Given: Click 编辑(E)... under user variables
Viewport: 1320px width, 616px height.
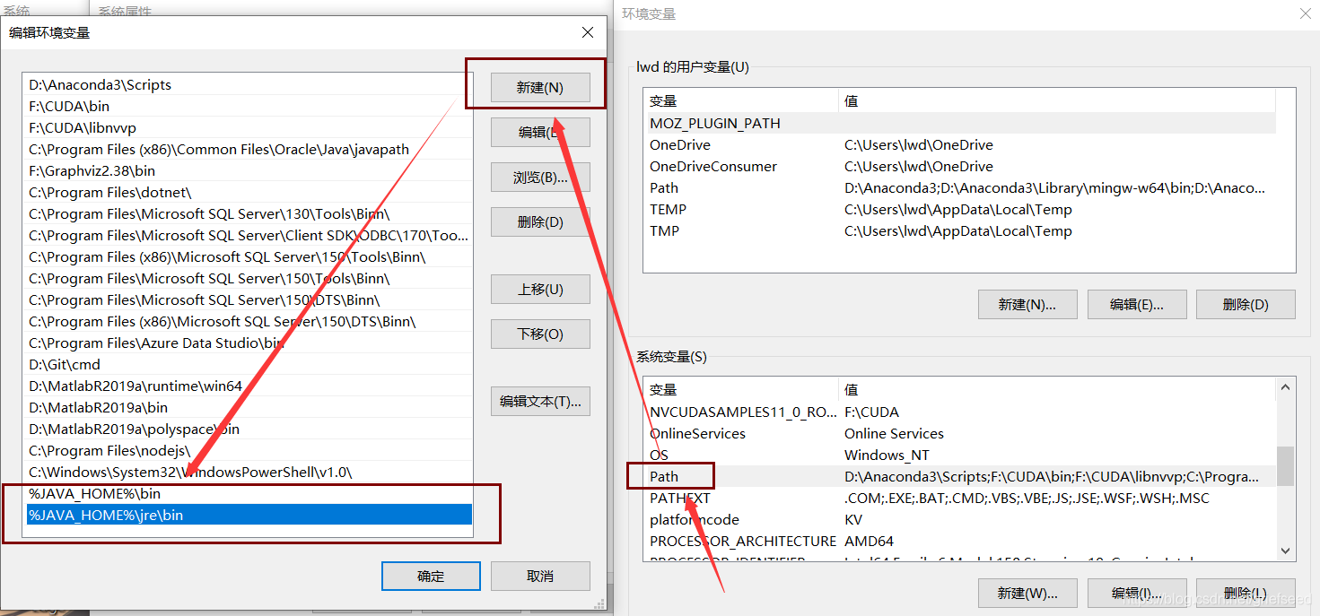Looking at the screenshot, I should 1136,304.
